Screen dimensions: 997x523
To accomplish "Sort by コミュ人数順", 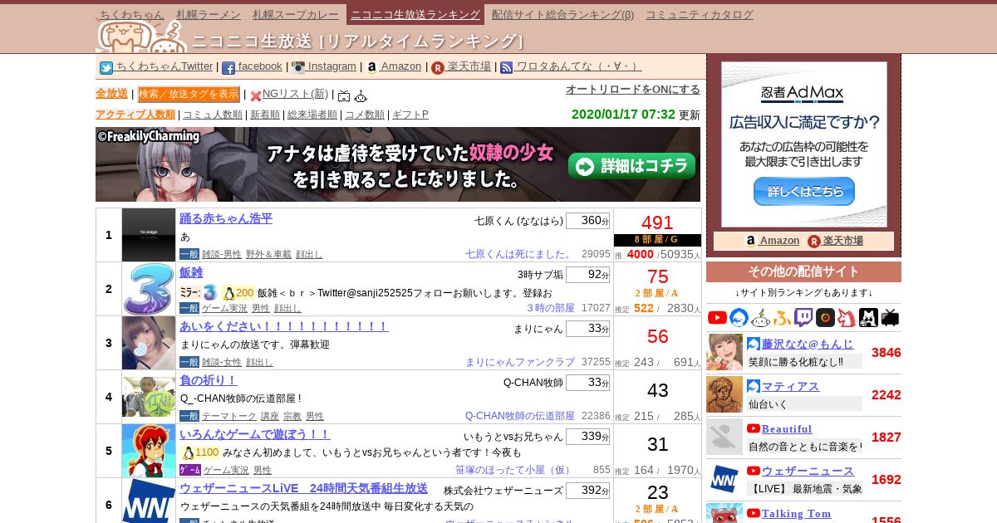I will pyautogui.click(x=213, y=115).
